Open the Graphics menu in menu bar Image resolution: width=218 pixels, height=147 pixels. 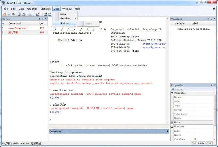[x=32, y=9]
